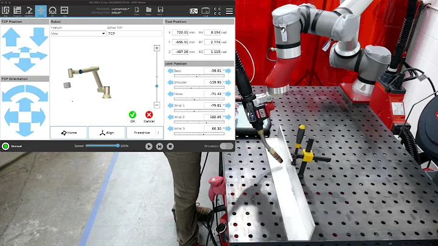Click the RX rotation value field
Image resolution: width=438 pixels, height=246 pixels.
[212, 32]
